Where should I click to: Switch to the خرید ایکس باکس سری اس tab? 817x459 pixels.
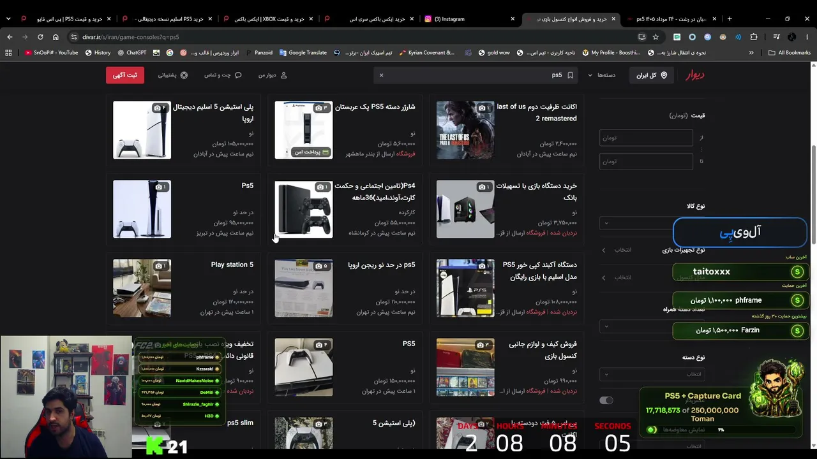click(369, 19)
